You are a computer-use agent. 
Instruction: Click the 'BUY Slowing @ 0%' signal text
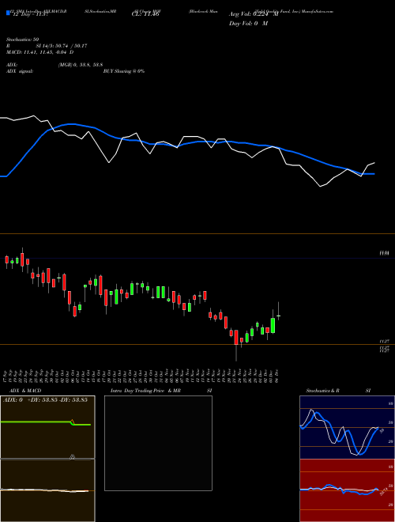pos(124,71)
